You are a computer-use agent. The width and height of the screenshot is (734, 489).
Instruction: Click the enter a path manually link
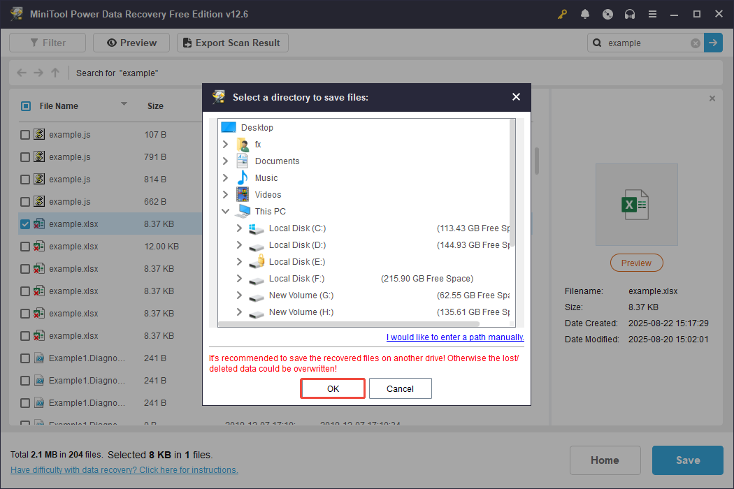click(455, 337)
